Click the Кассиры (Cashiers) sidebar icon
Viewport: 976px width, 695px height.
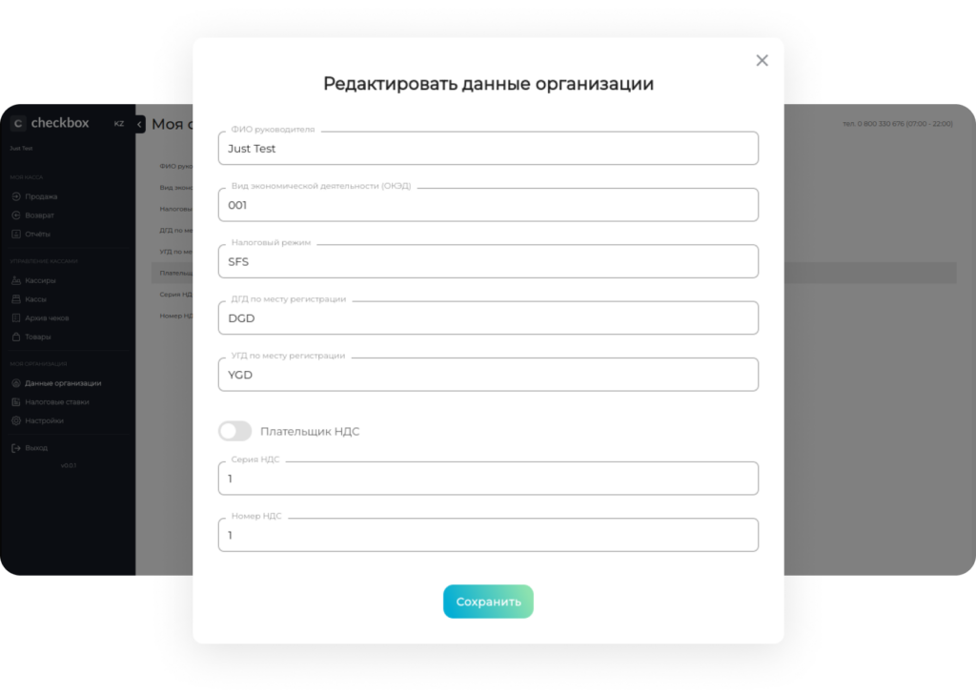coord(16,280)
